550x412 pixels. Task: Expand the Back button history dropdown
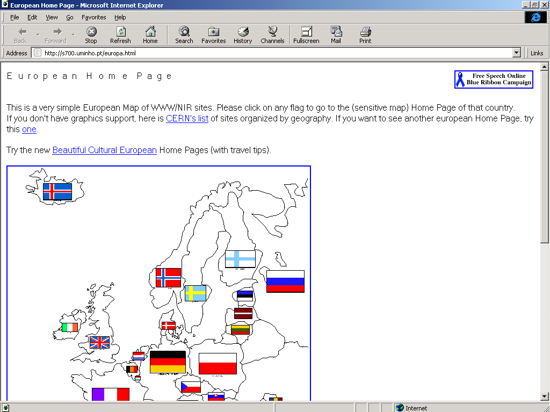pos(38,35)
